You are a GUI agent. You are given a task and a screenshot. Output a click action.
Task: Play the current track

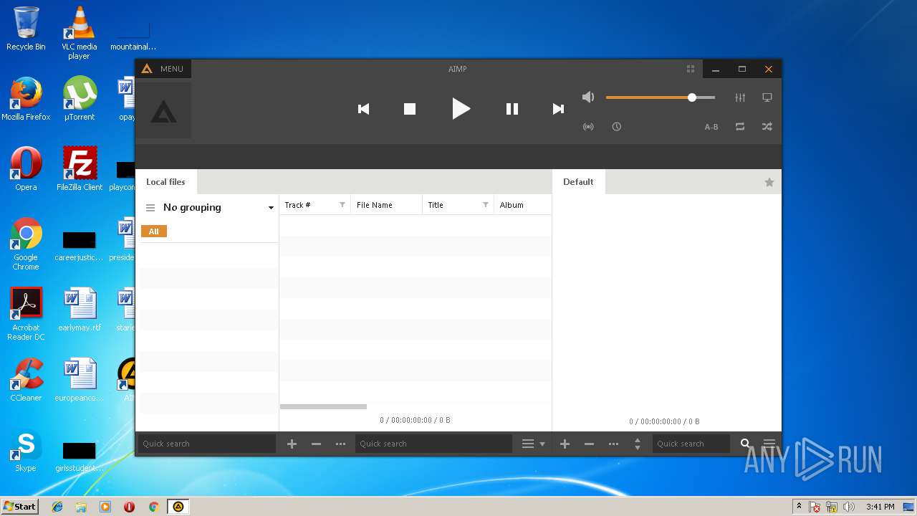pos(461,109)
